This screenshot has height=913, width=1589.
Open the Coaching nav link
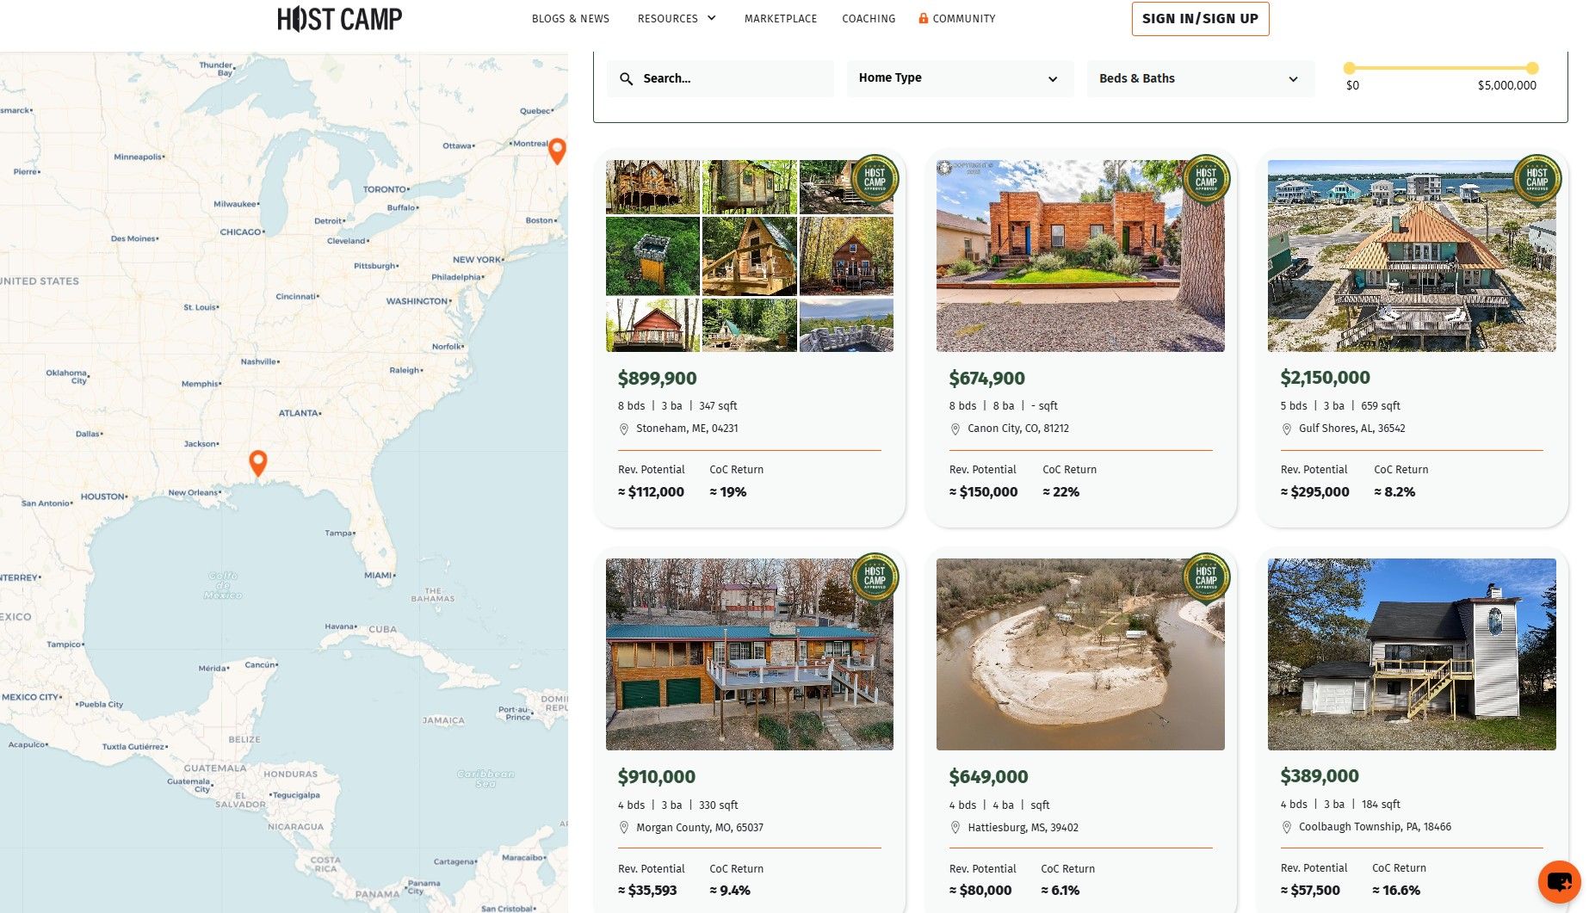click(869, 18)
